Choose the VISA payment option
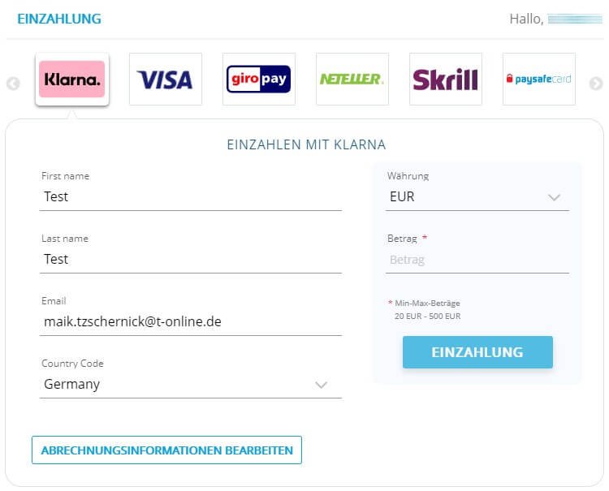The width and height of the screenshot is (609, 491). point(166,80)
